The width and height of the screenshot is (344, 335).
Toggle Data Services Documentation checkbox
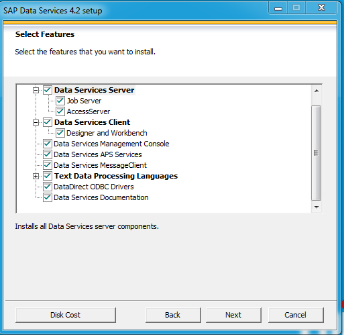click(48, 197)
